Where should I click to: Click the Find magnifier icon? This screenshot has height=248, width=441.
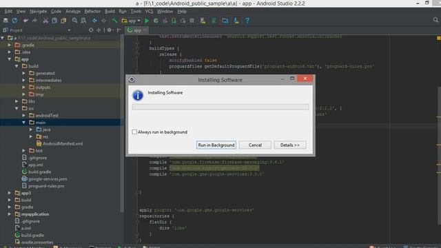coord(74,21)
